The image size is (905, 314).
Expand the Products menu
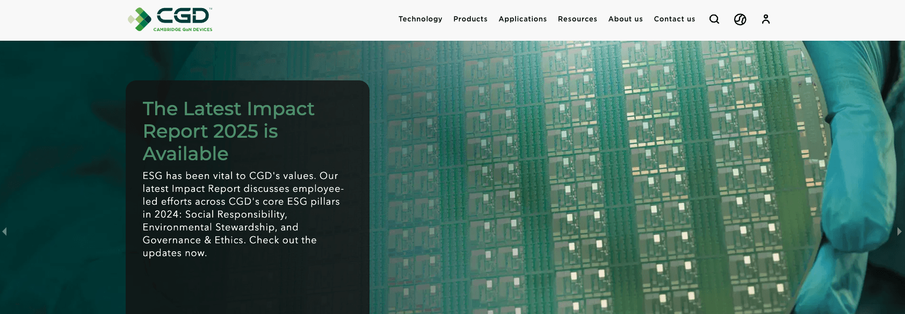coord(470,19)
